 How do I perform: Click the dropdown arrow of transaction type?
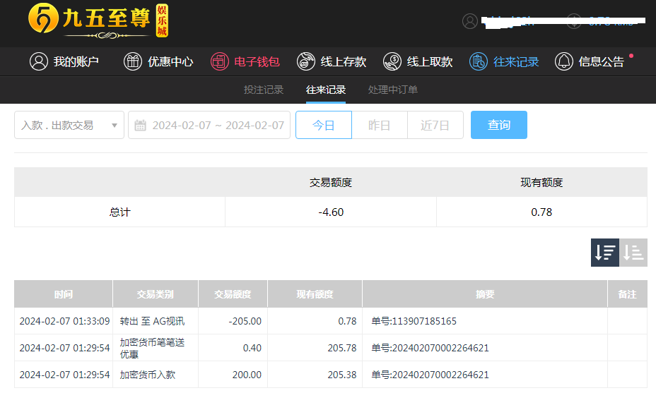click(x=115, y=126)
